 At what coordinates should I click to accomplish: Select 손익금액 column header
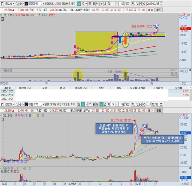158,88
